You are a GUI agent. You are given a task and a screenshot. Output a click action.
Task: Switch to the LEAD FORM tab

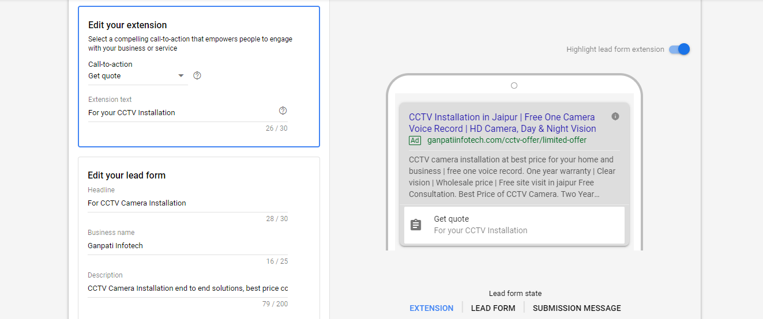pyautogui.click(x=493, y=308)
